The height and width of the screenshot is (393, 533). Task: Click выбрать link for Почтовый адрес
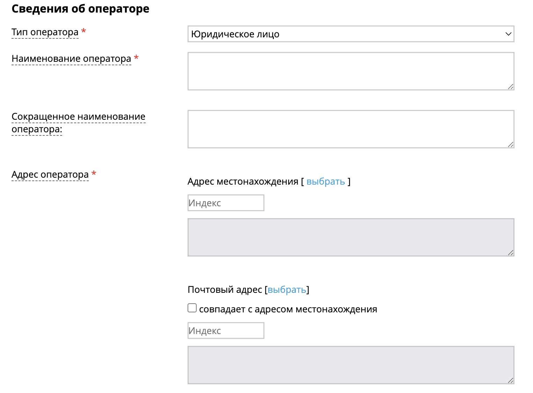pos(287,290)
